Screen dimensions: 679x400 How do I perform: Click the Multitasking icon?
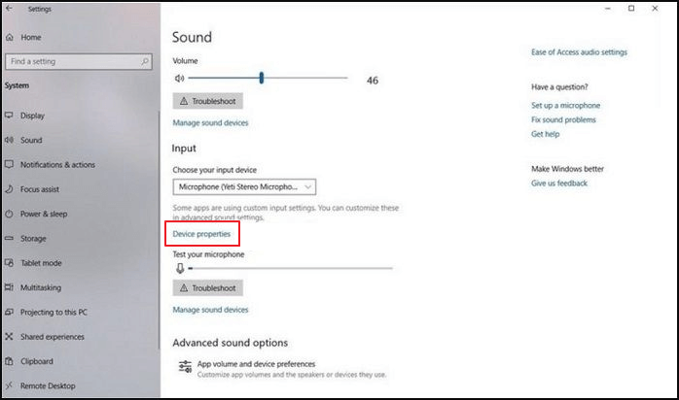[9, 287]
